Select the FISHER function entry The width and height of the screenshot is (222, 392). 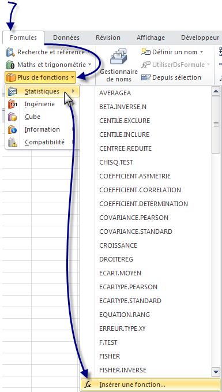[110, 356]
